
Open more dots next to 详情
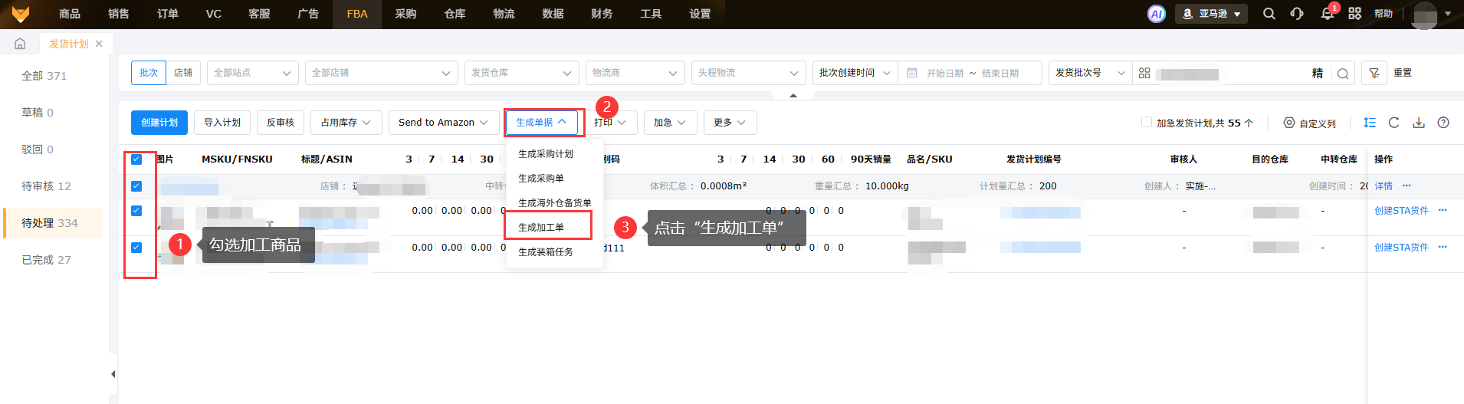coord(1407,186)
